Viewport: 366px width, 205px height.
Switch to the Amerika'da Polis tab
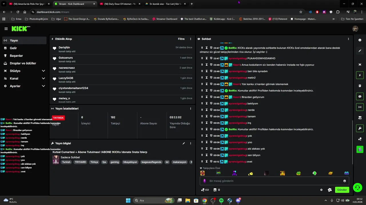[x=29, y=4]
